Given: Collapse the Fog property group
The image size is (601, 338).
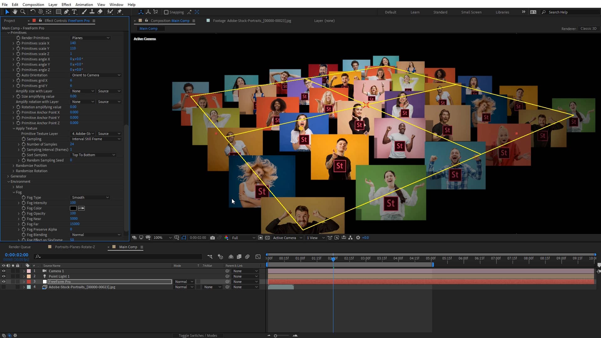Looking at the screenshot, I should click(14, 192).
